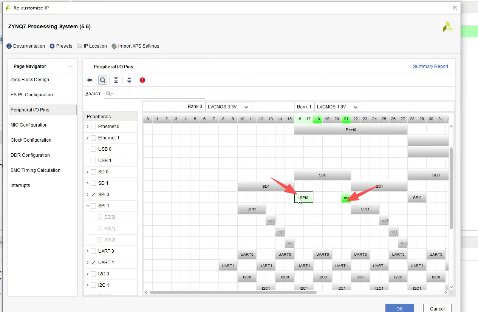
Task: Focus the Search input field
Action: [x=155, y=94]
